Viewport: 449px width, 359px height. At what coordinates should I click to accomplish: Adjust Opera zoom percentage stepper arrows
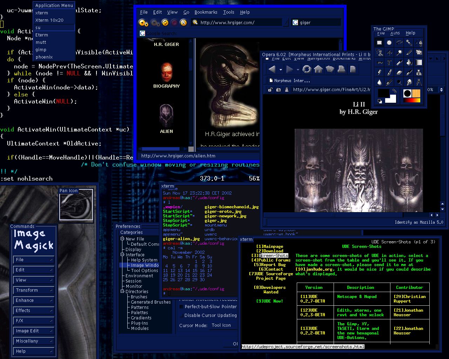point(441,89)
